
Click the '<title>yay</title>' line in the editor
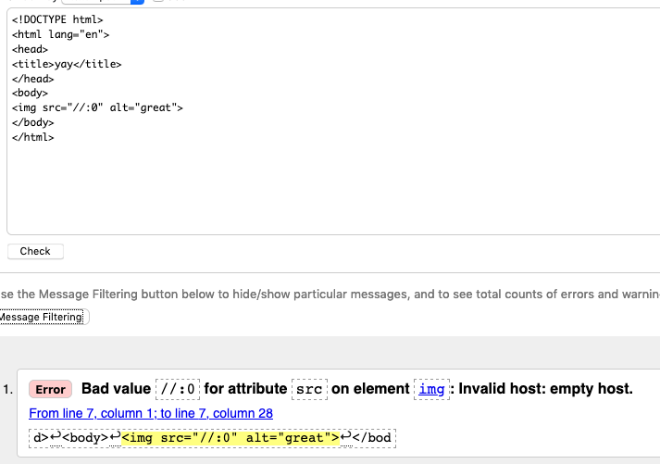tap(67, 64)
